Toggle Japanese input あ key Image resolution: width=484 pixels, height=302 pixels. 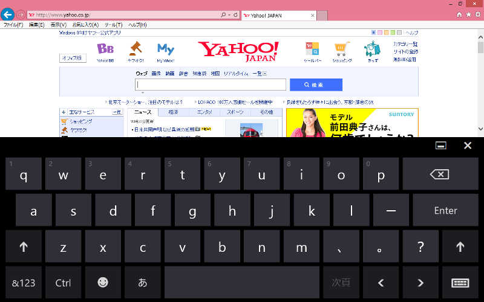143,282
